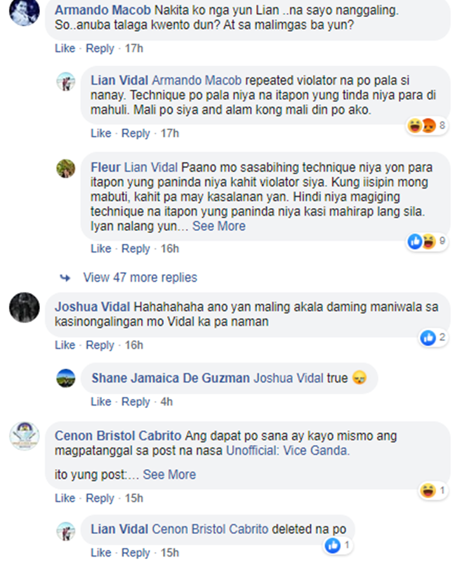Click the 4h timestamp on Shane's reply
Viewport: 476px width, 561px height.
pyautogui.click(x=166, y=402)
